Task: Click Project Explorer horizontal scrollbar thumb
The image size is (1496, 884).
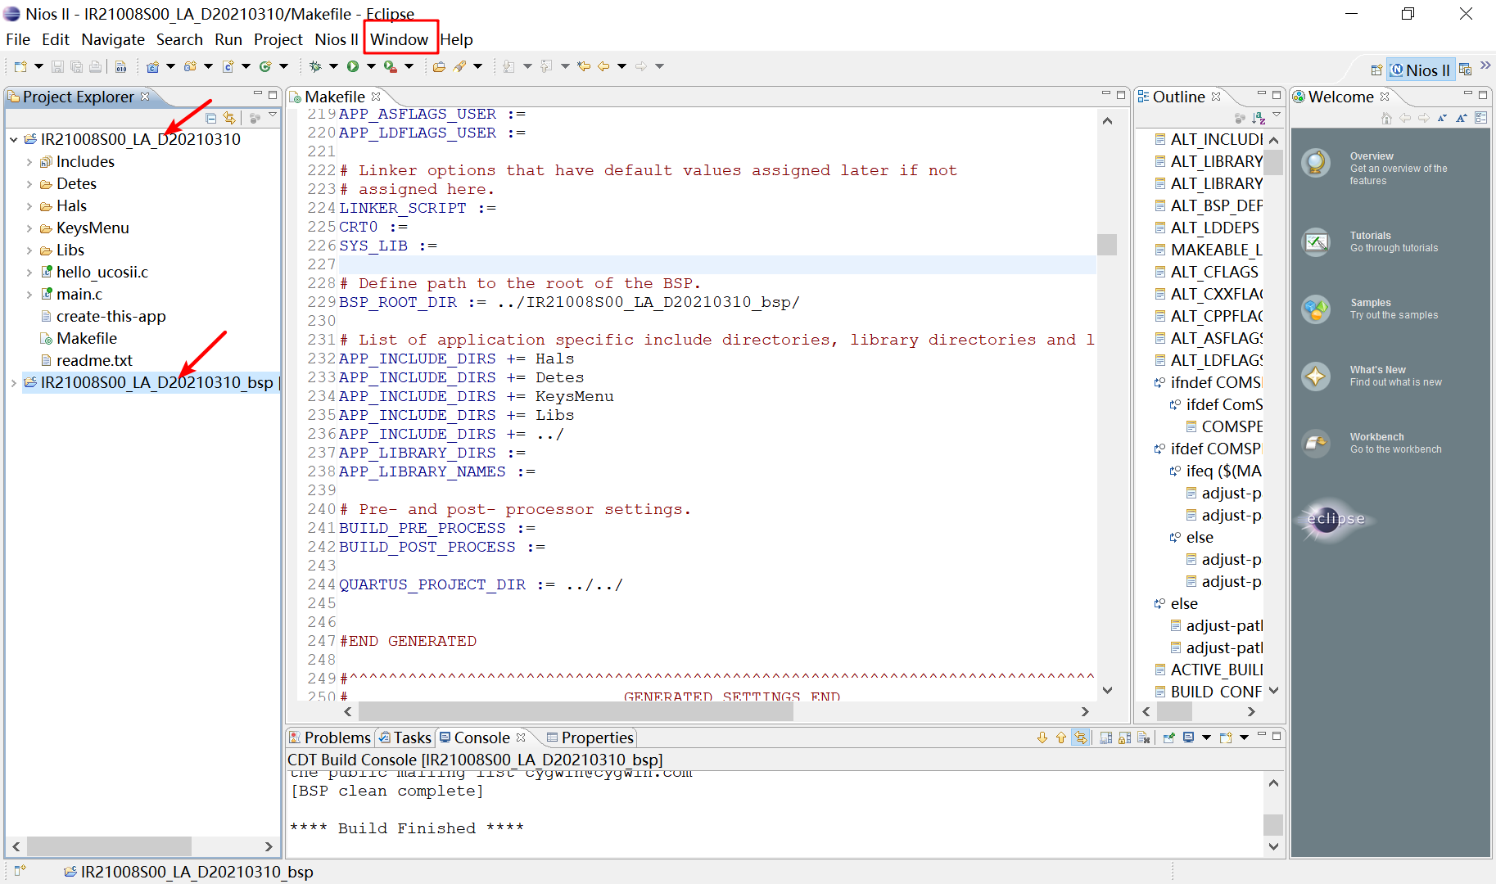Action: [109, 846]
